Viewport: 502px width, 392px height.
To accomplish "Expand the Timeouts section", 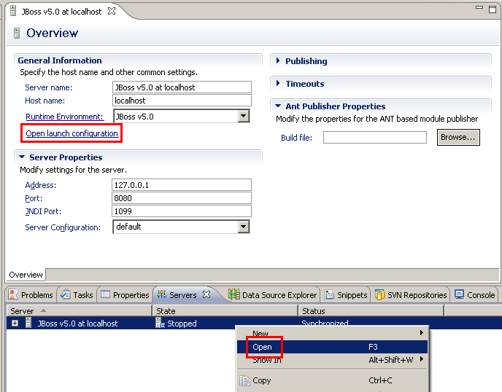I will click(279, 84).
